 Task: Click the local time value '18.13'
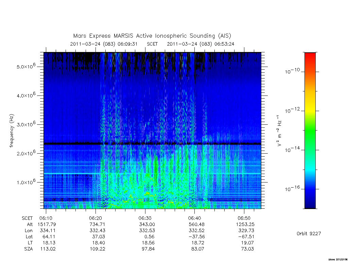click(49, 243)
